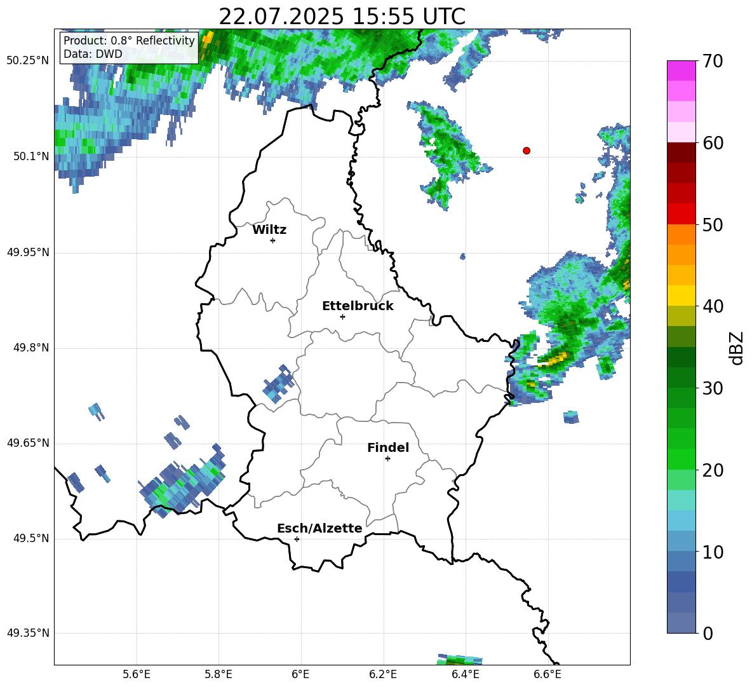Click the Ettelbruck station cross marker
The width and height of the screenshot is (752, 687).
[x=342, y=316]
